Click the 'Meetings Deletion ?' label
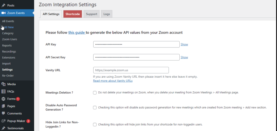277x131 pixels. point(59,92)
